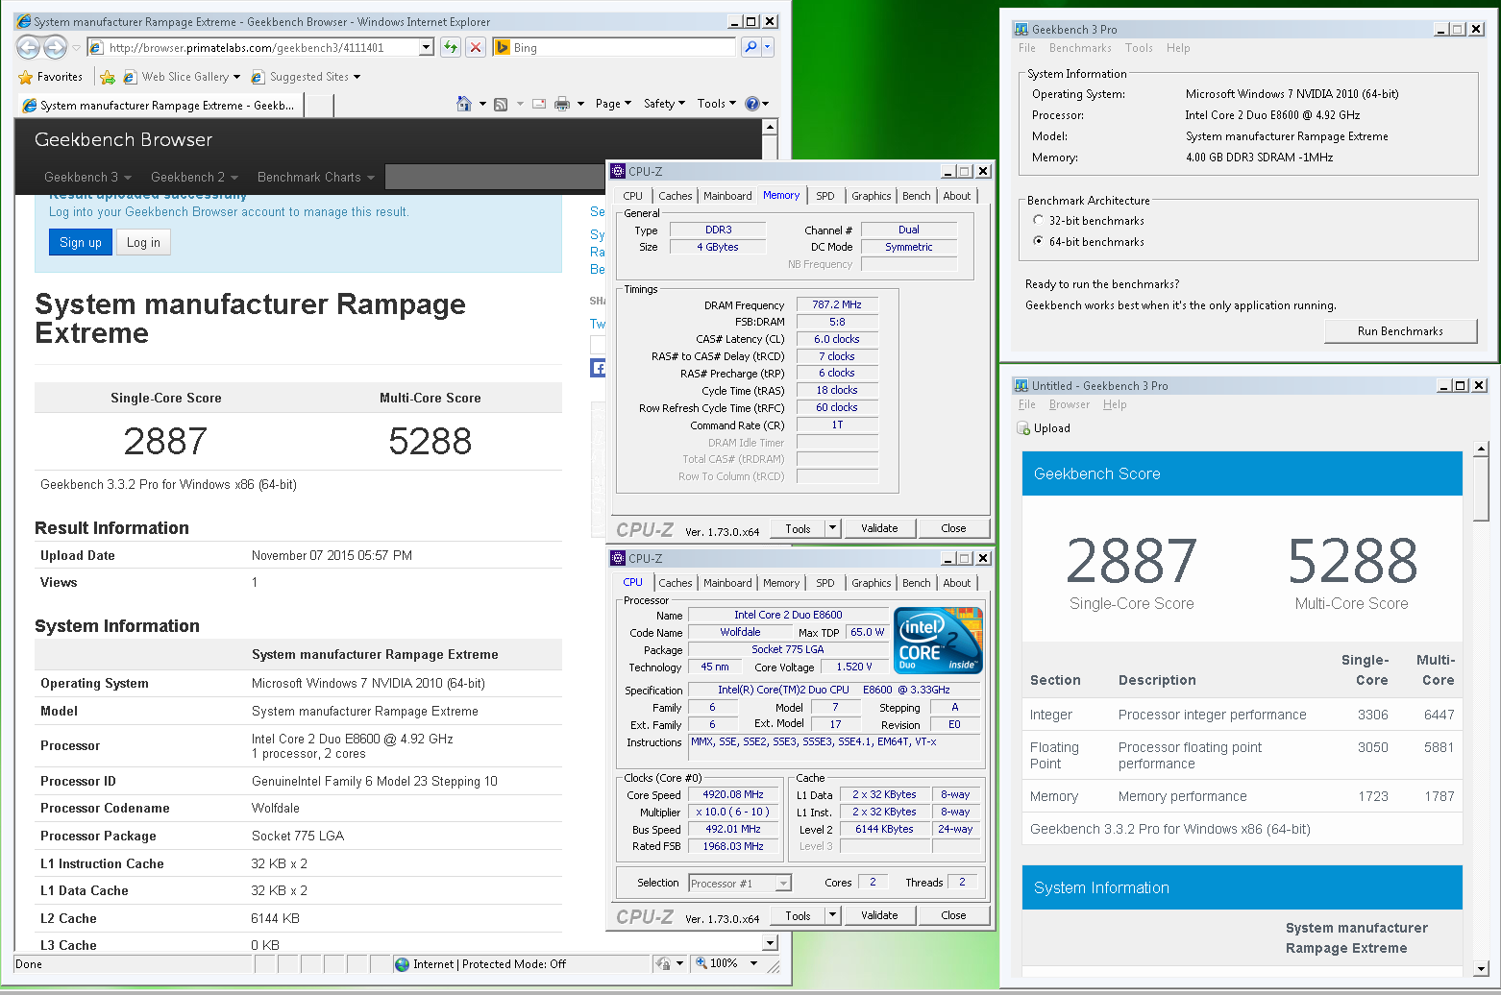Image resolution: width=1501 pixels, height=995 pixels.
Task: Click the Read Mail icon in IE
Action: coord(539,104)
